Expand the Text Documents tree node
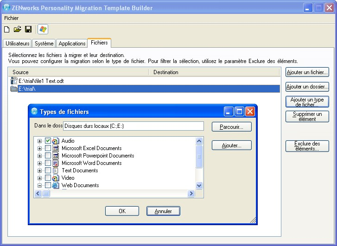 coord(40,170)
